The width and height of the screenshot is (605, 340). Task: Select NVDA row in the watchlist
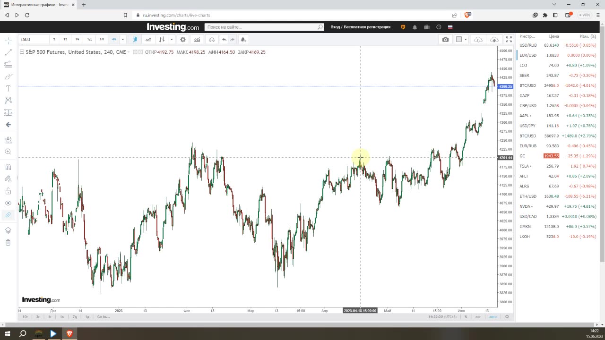tap(558, 206)
